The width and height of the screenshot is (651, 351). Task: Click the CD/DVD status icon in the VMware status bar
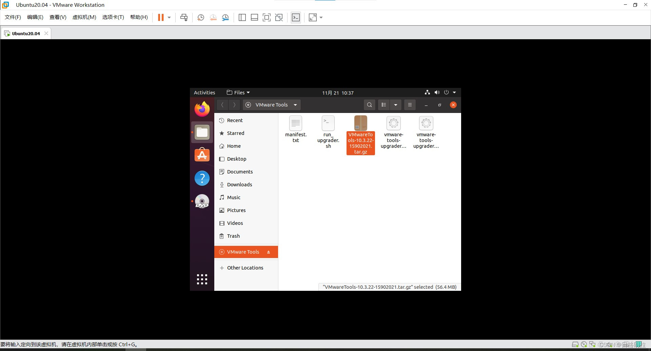(584, 345)
